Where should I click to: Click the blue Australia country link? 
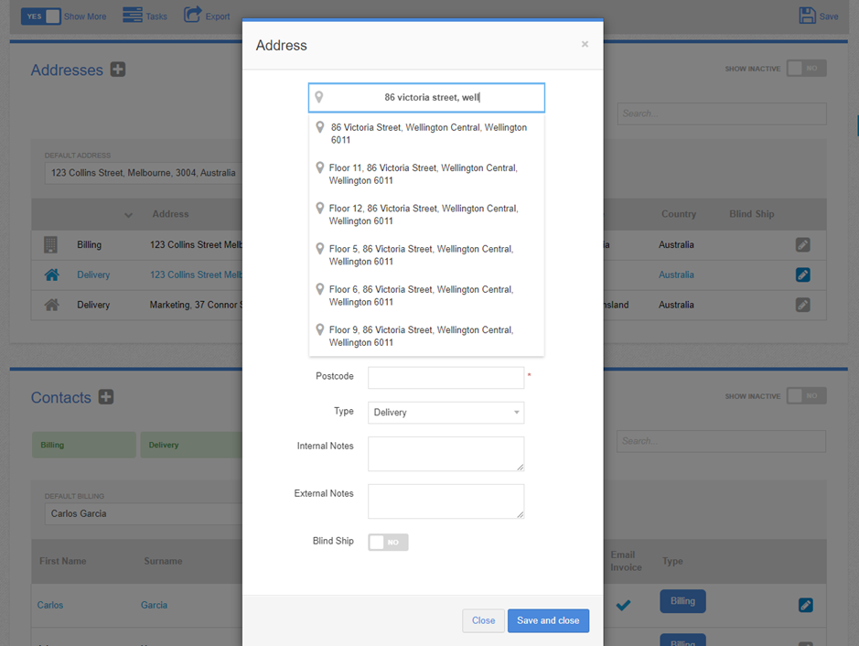tap(676, 275)
